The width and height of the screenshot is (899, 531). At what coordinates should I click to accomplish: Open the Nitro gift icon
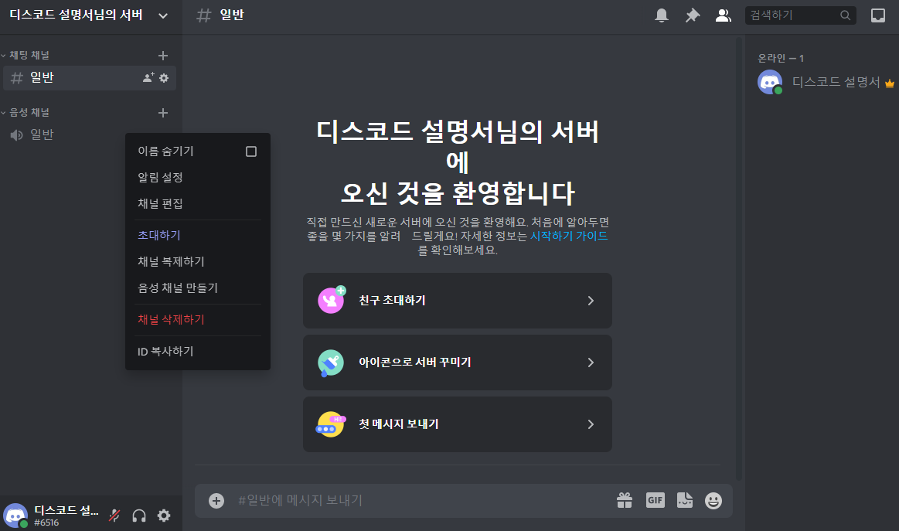click(x=625, y=501)
